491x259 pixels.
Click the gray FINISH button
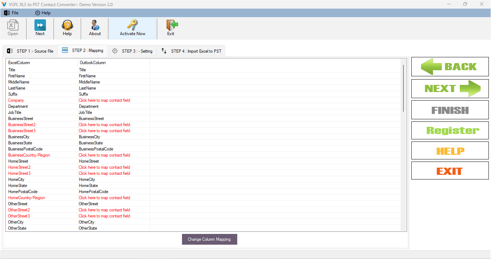[x=450, y=110]
